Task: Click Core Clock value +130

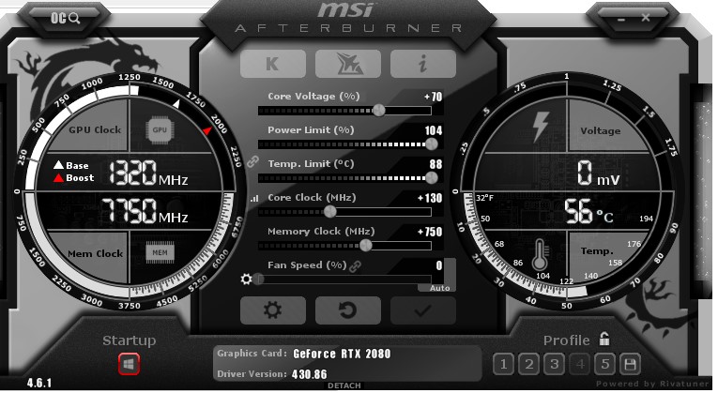Action: pyautogui.click(x=430, y=198)
